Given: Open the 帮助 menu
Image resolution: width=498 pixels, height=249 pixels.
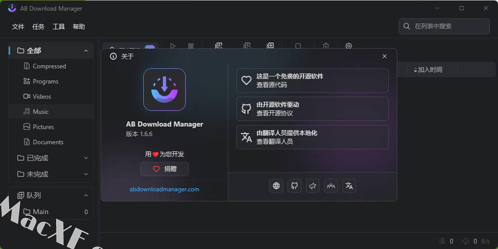Looking at the screenshot, I should point(79,27).
